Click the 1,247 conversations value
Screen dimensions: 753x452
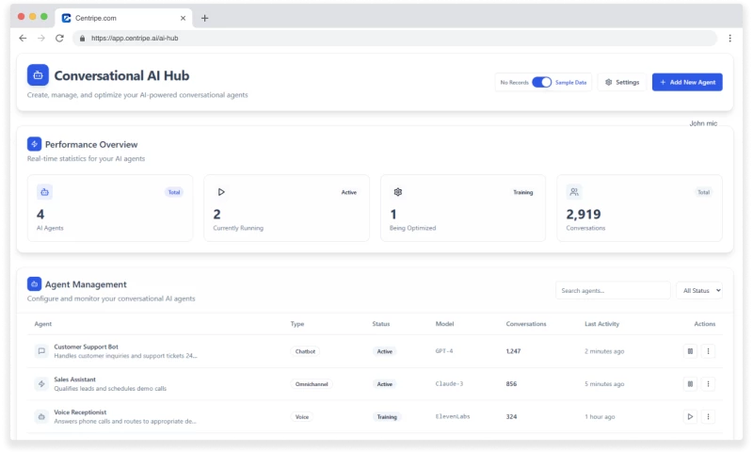(x=513, y=351)
